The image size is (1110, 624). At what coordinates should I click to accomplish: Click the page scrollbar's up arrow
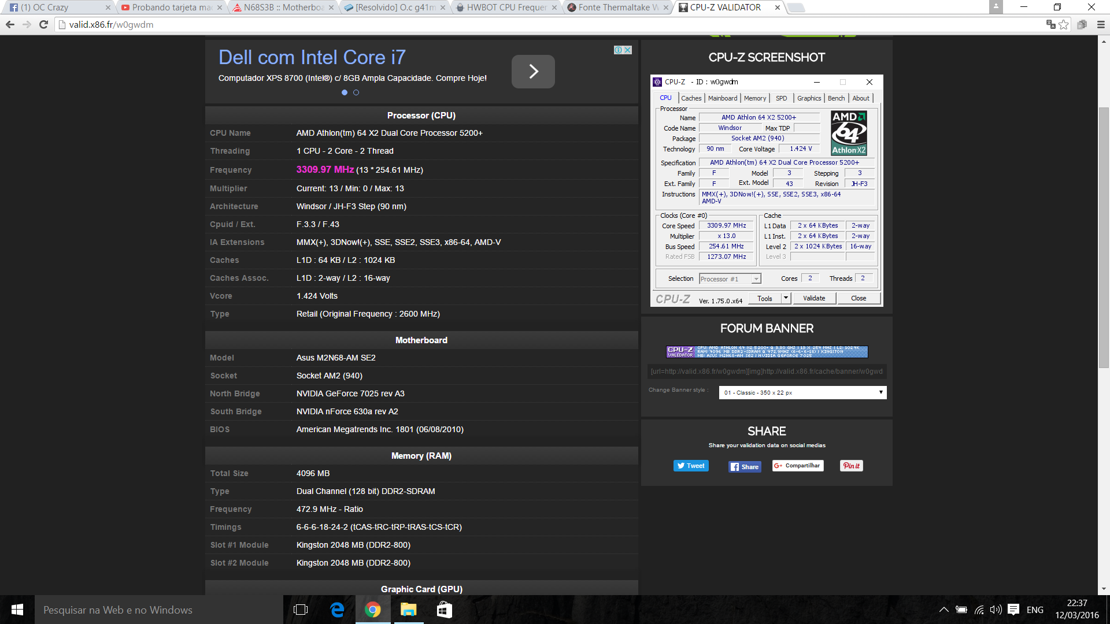[1104, 42]
